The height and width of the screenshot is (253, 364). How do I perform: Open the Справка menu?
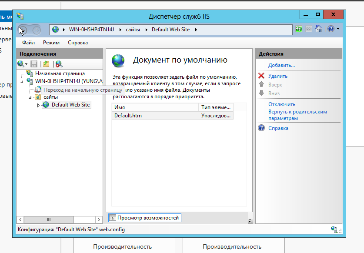[78, 43]
